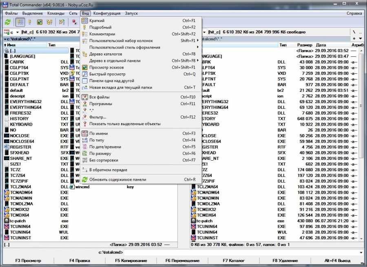Click Alt+F4 Выход button
Viewport: 367px width, 267px height.
338,261
